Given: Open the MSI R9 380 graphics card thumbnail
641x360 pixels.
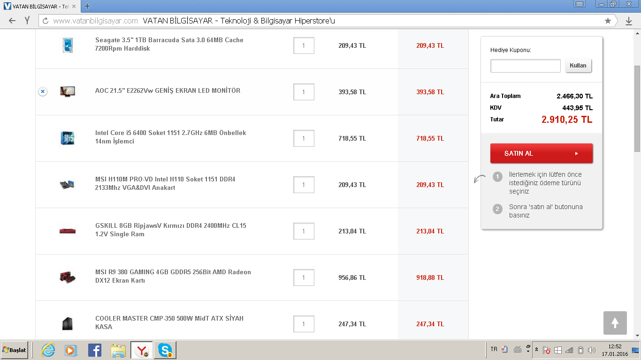Looking at the screenshot, I should (68, 277).
